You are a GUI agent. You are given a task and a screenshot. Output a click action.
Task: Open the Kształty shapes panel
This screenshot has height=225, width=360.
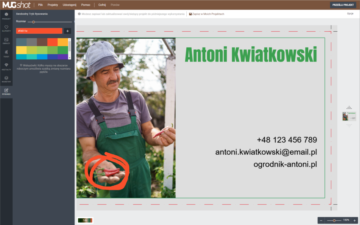tap(6, 66)
